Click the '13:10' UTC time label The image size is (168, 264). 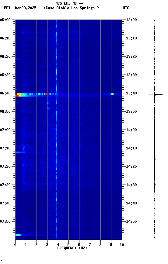[131, 38]
